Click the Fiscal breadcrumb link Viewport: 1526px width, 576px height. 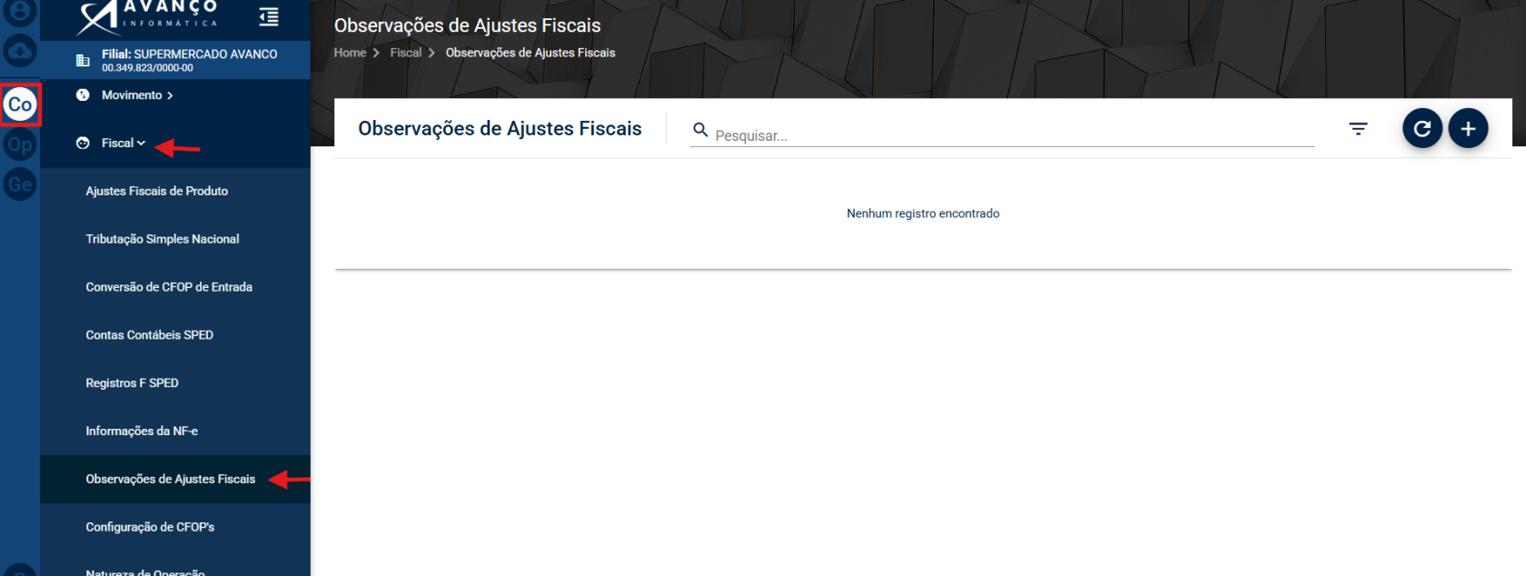tap(406, 53)
